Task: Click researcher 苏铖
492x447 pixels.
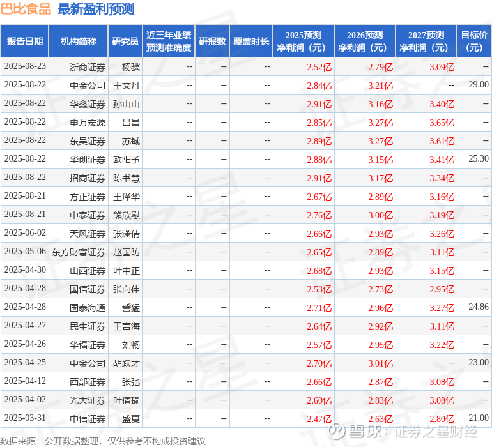Action: [130, 141]
